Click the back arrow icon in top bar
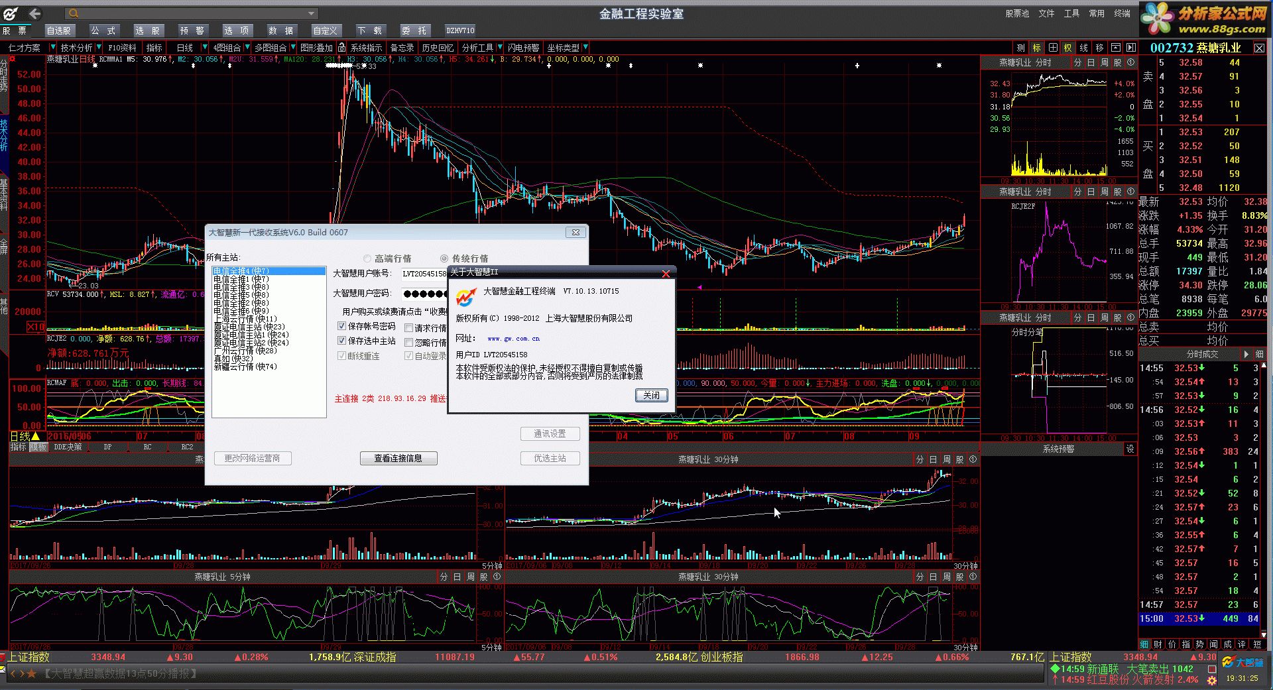 [x=34, y=13]
